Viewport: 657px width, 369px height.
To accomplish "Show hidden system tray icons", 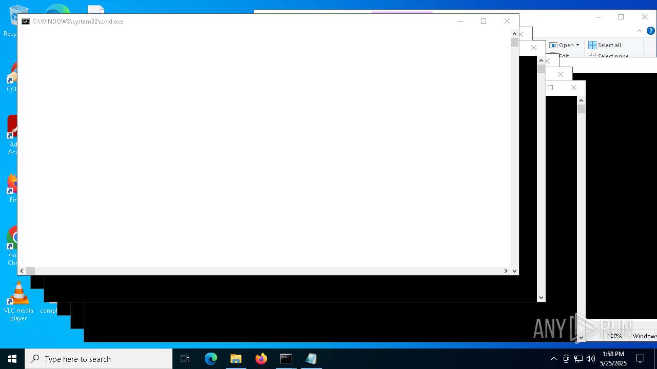I will click(553, 359).
